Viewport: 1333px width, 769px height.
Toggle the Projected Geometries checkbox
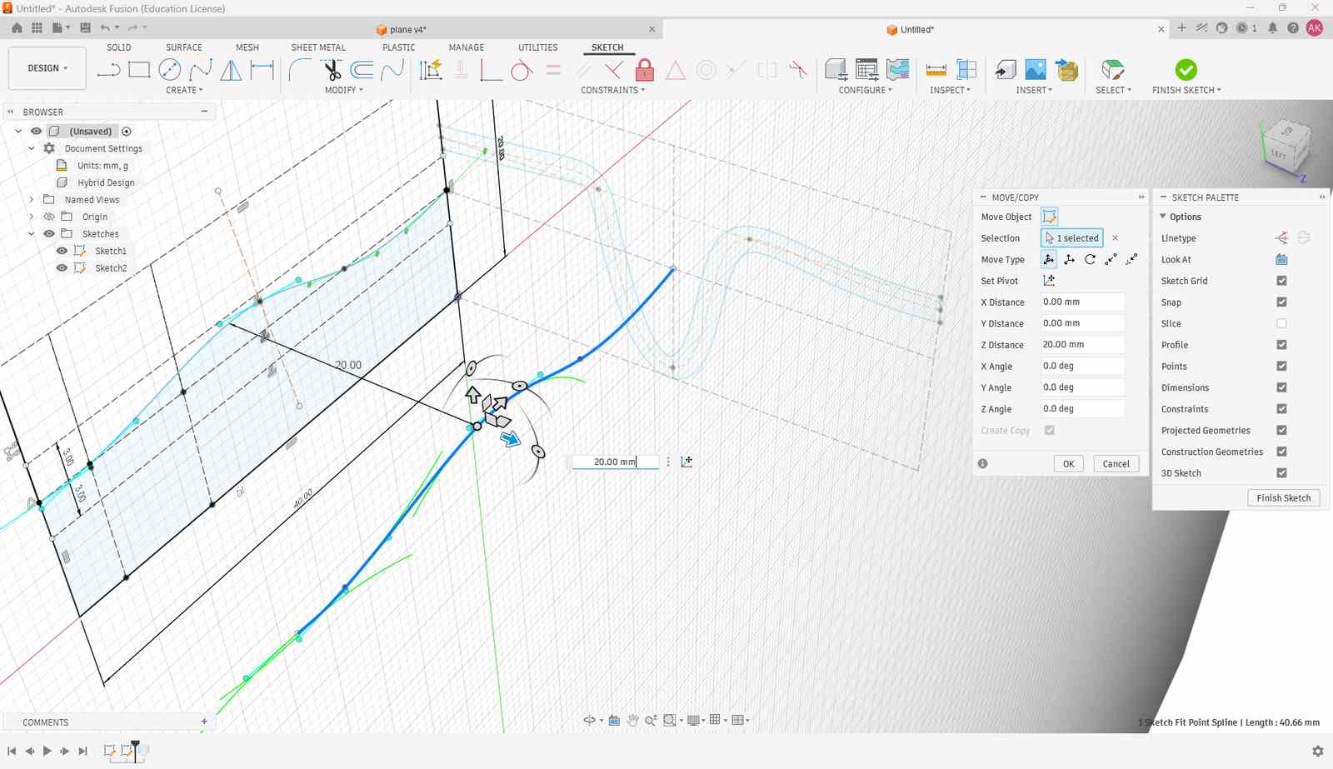tap(1281, 431)
